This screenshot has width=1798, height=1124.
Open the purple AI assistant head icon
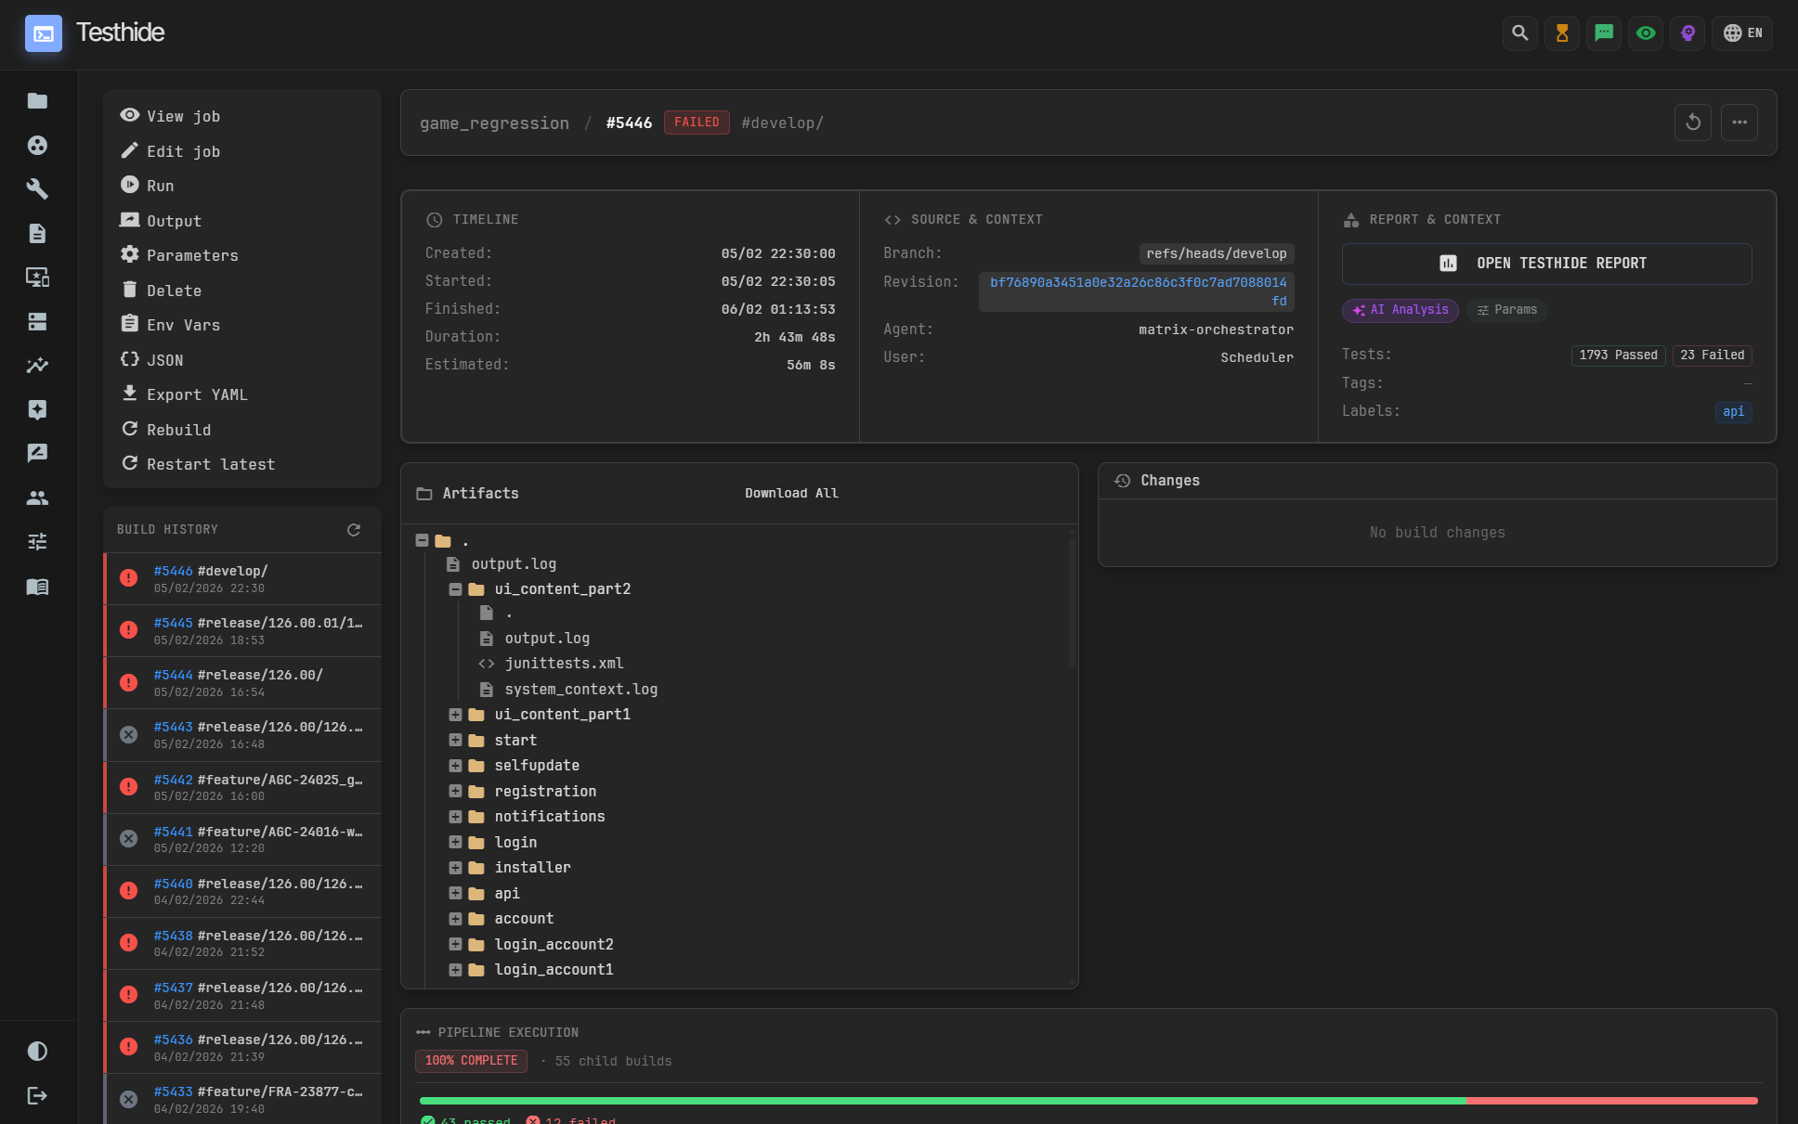click(1687, 32)
